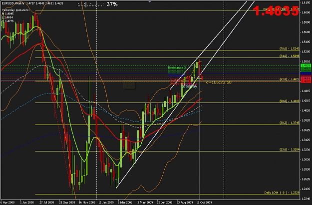This screenshot has width=312, height=205.
Task: Click 21 Sep 2008 on the date axis
Action: coord(66,202)
